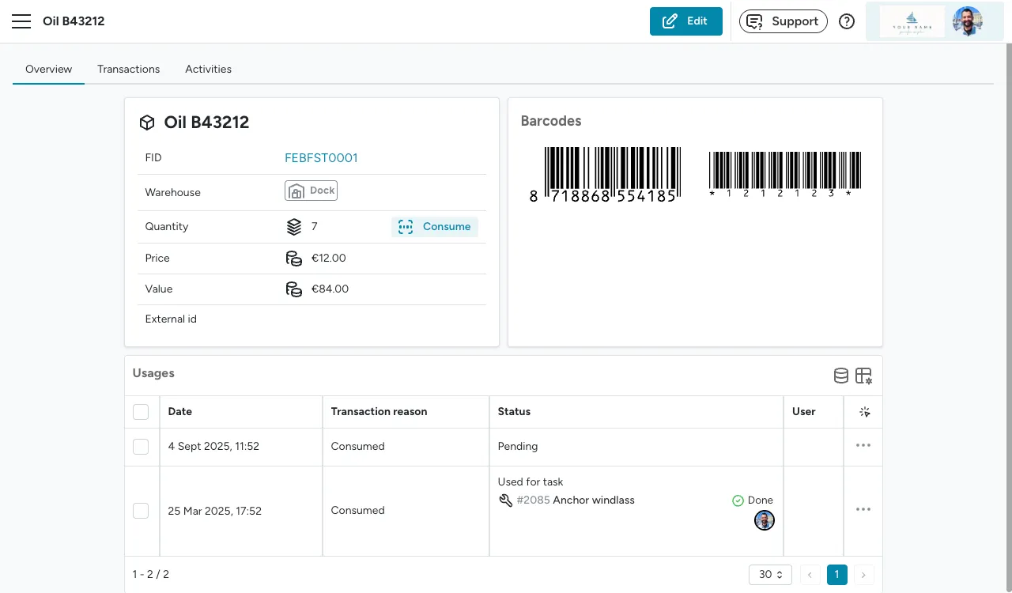Click the sparkle icon in the table header
This screenshot has width=1012, height=593.
point(863,412)
